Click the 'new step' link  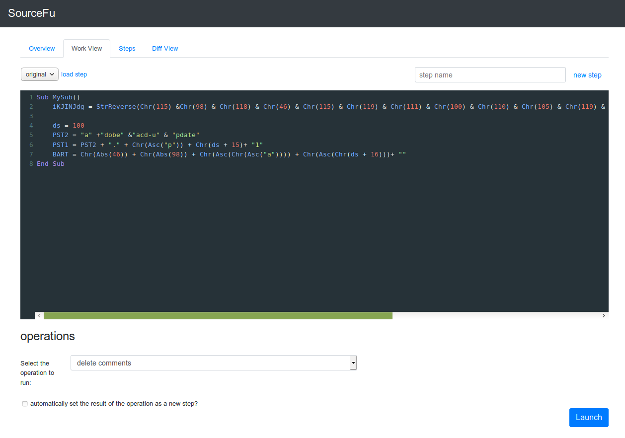point(587,75)
